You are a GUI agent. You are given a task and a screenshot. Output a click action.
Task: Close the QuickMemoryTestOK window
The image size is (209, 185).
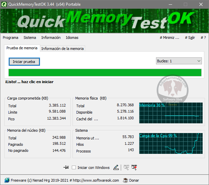click(201, 4)
